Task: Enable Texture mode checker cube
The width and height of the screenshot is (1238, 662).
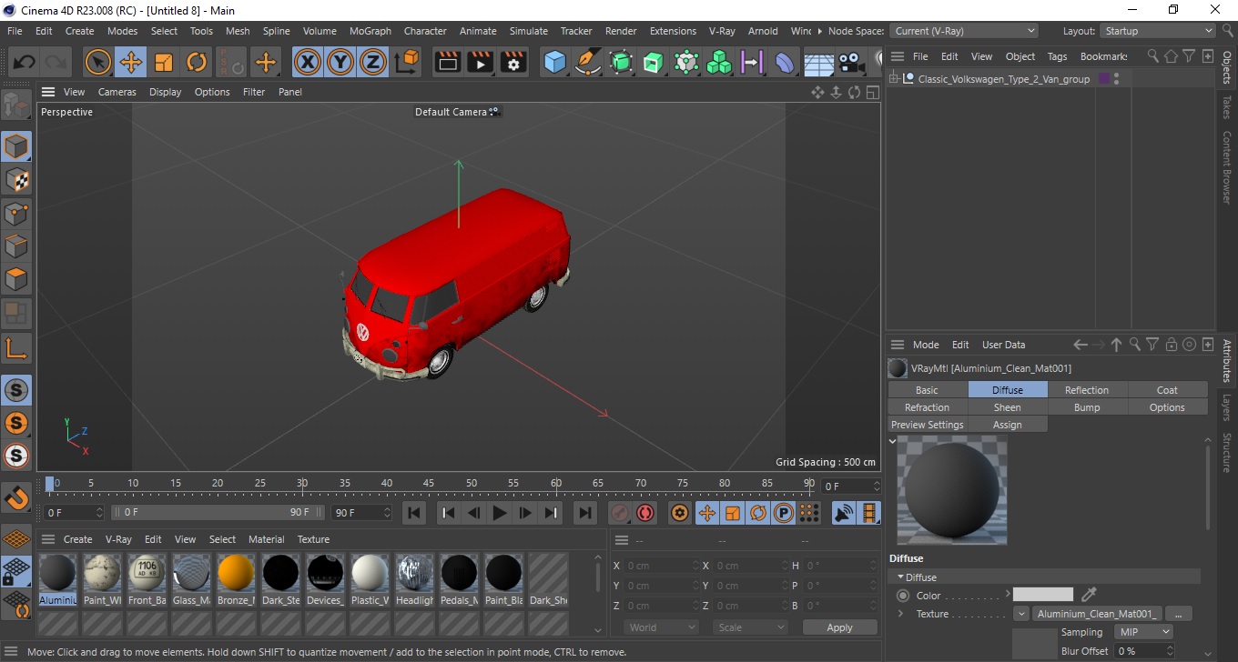Action: [16, 179]
